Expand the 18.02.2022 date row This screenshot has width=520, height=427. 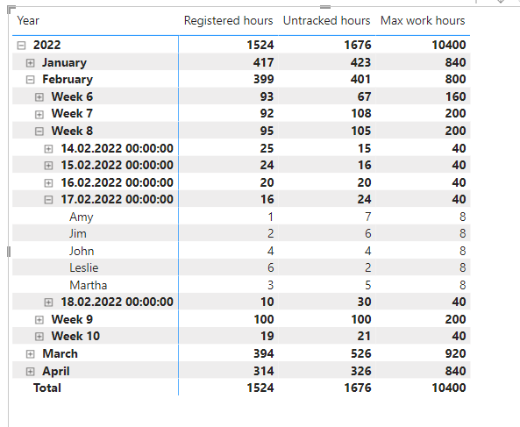(x=48, y=302)
